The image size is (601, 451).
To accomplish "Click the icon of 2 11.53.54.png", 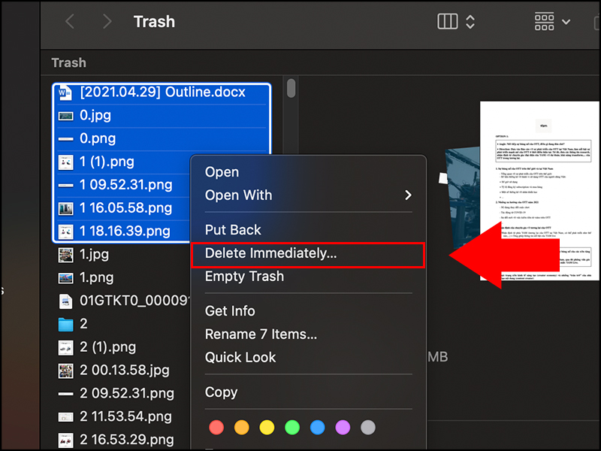I will tap(65, 417).
